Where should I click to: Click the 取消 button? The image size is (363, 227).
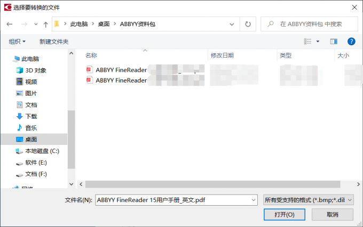tap(333, 215)
